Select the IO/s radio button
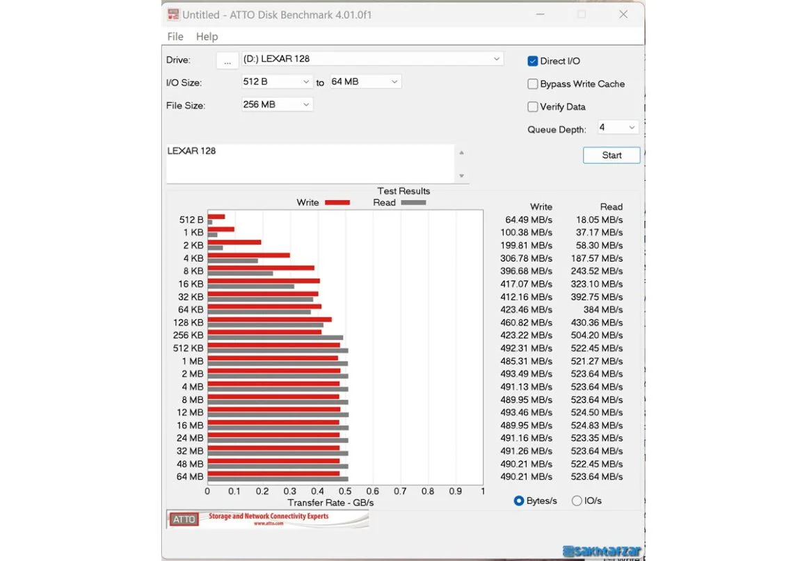This screenshot has width=807, height=561. pos(577,501)
